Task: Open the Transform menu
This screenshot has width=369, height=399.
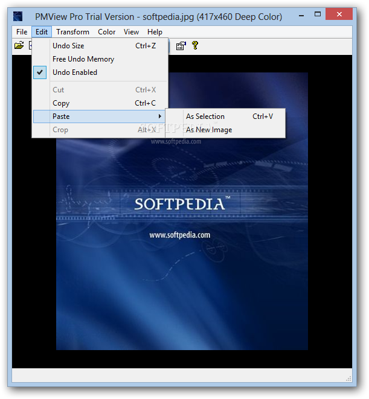Action: pyautogui.click(x=73, y=32)
